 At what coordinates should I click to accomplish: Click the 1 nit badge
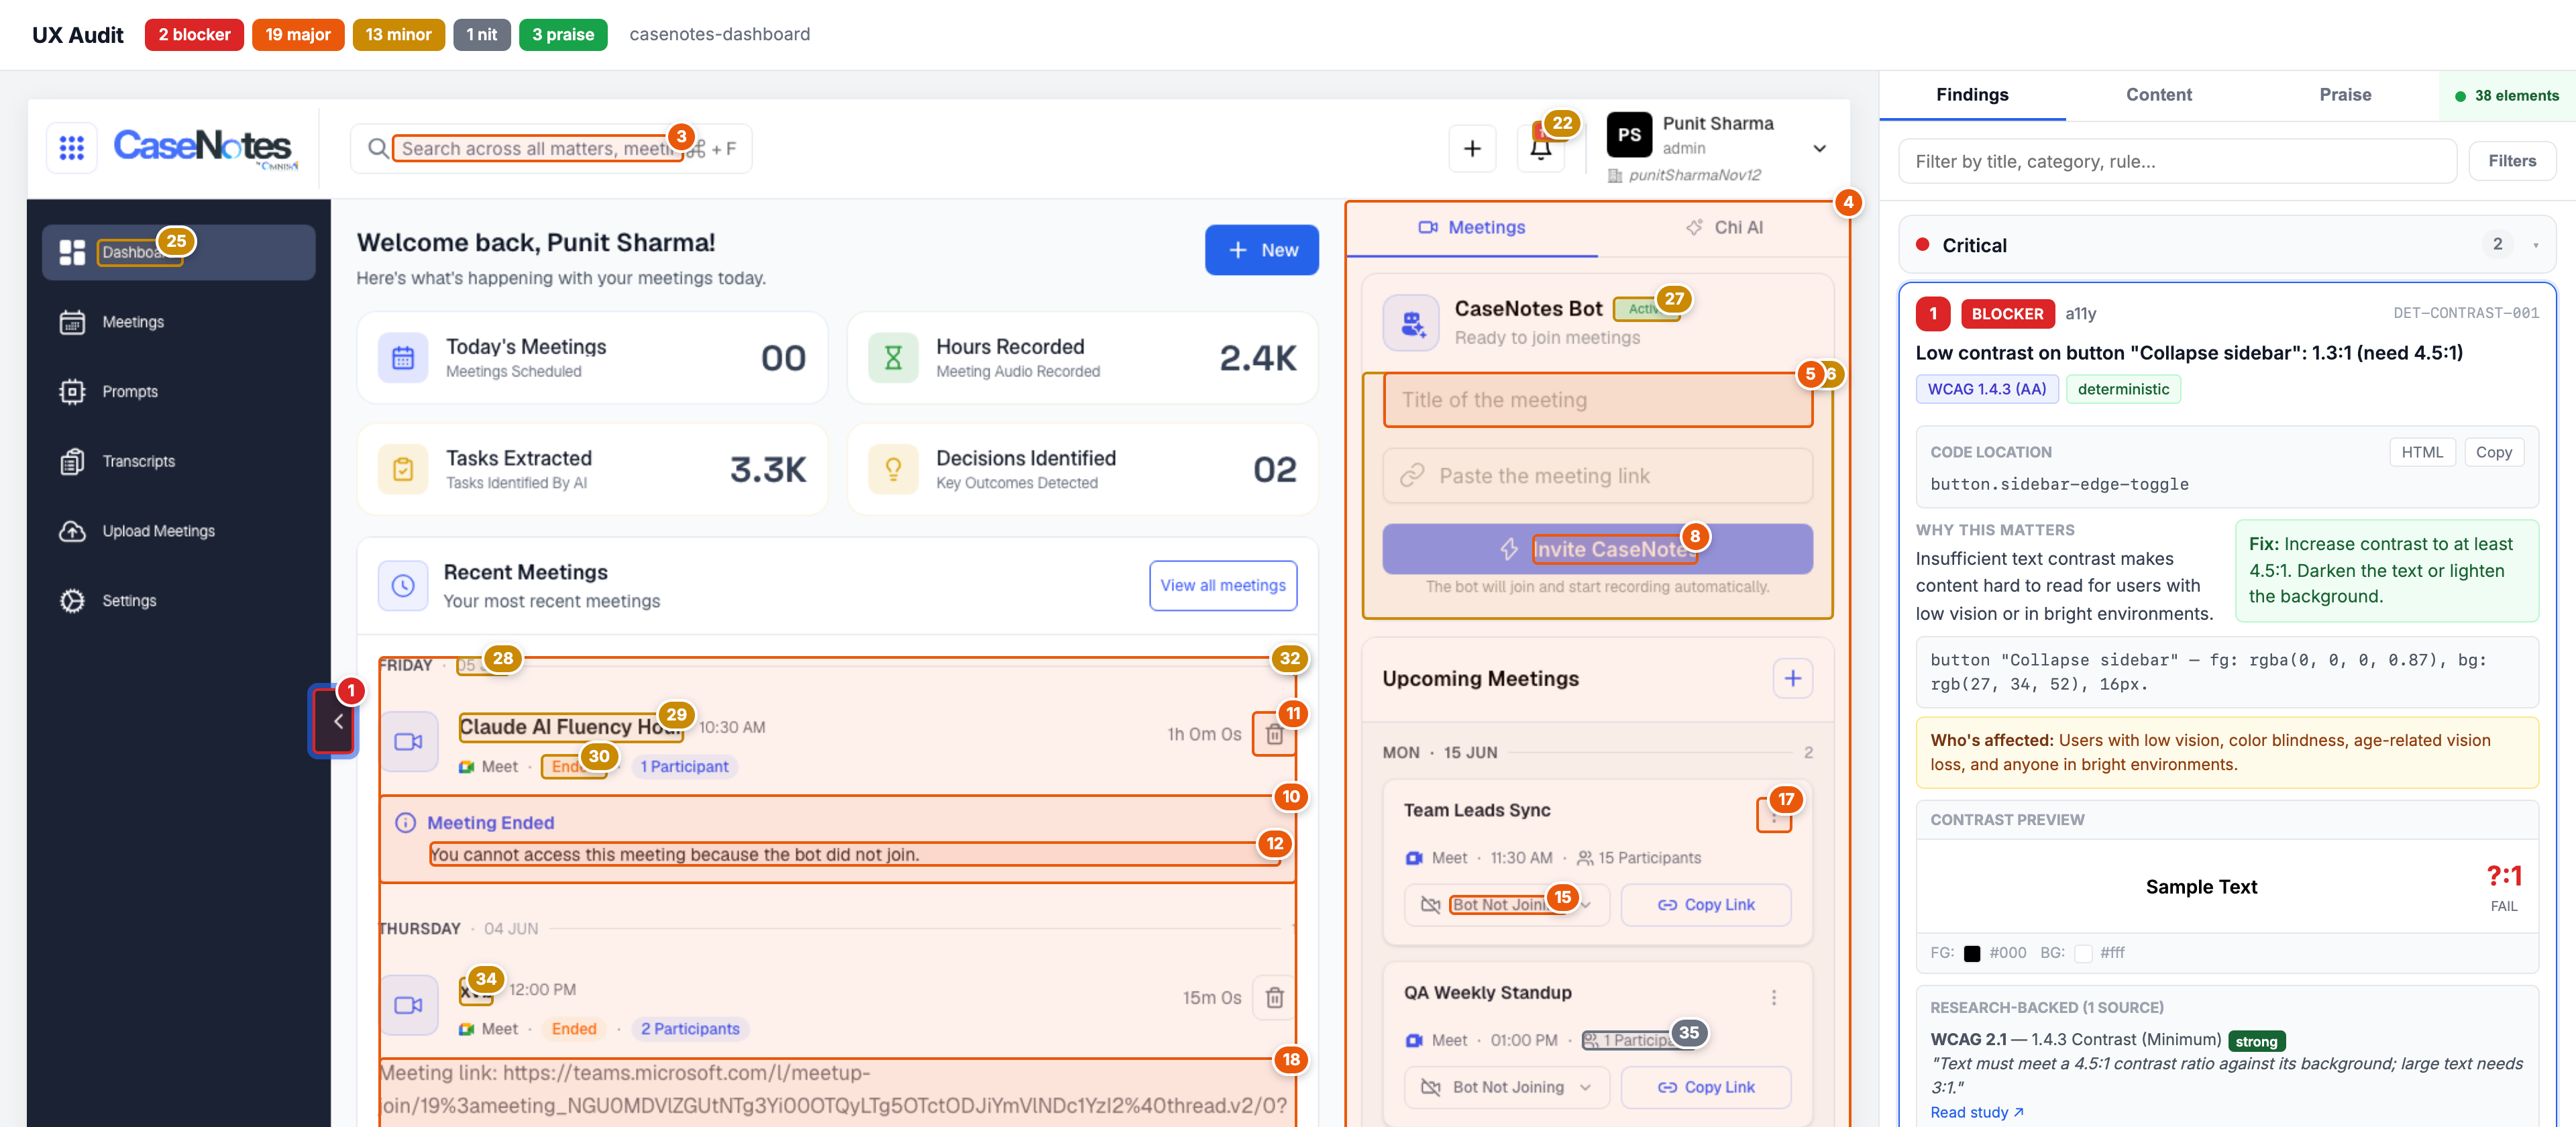(x=481, y=35)
